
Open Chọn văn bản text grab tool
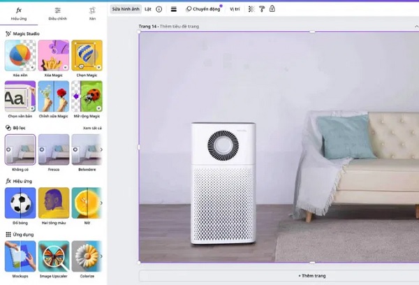(x=20, y=96)
